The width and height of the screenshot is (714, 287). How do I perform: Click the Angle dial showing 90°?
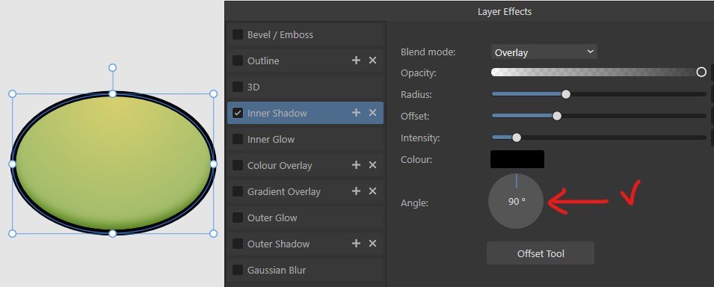point(516,201)
